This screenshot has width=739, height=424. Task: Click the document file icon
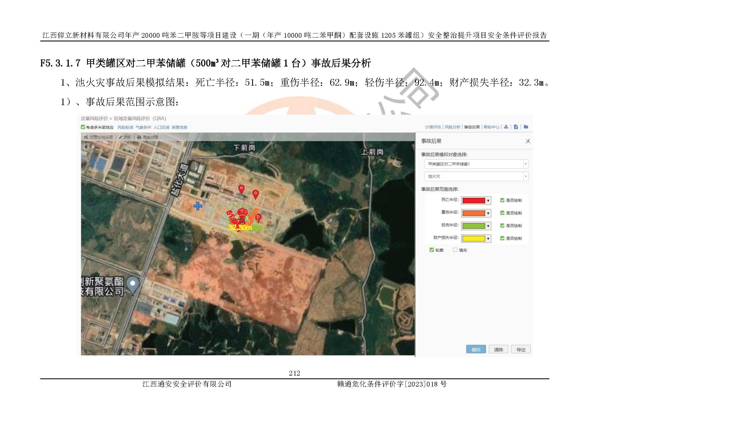(x=516, y=127)
